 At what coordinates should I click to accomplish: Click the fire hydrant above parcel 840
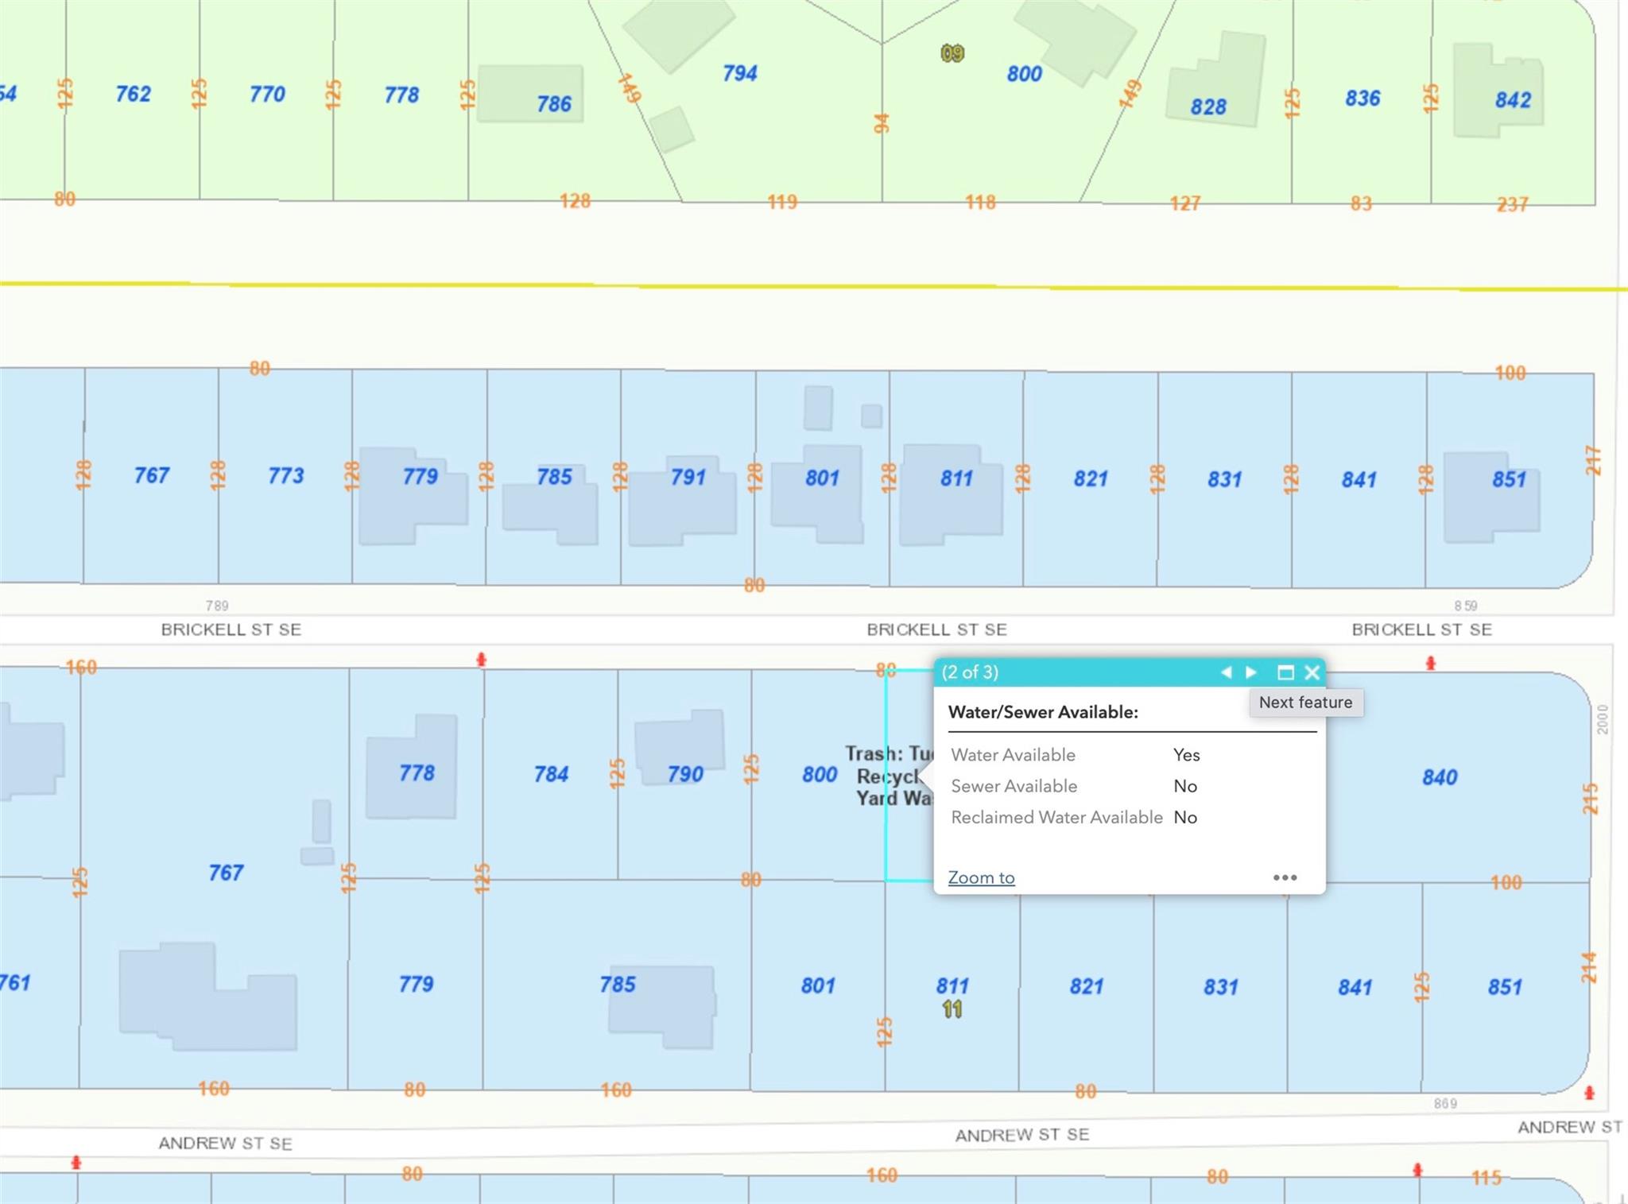pos(1430,663)
